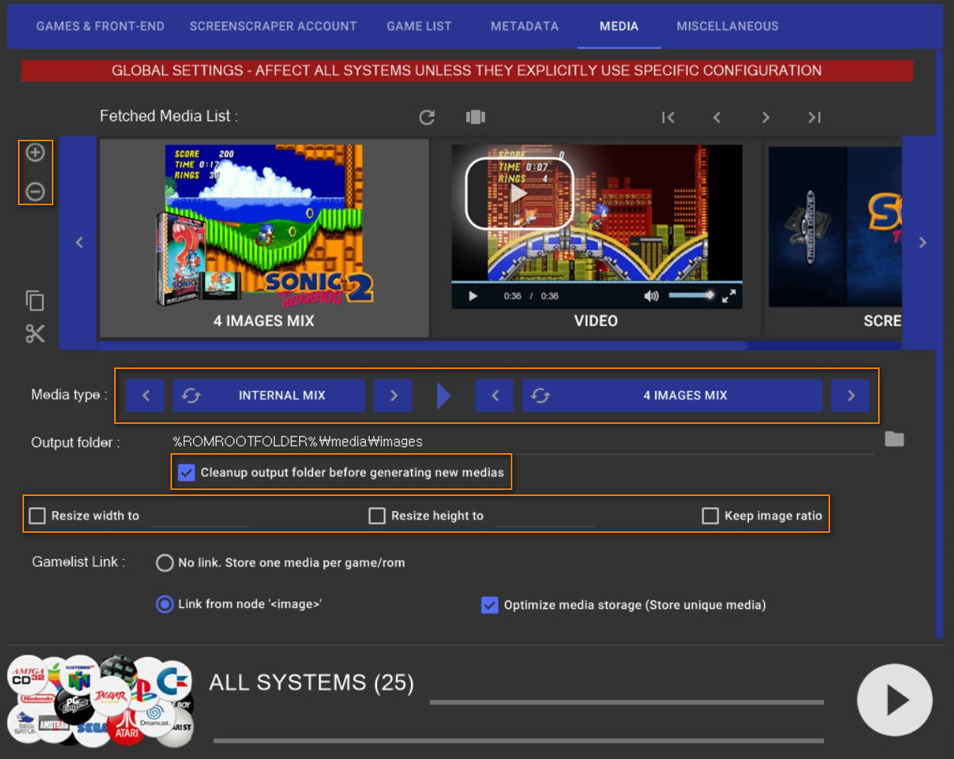Click the copy media icon
The image size is (954, 759).
click(35, 301)
